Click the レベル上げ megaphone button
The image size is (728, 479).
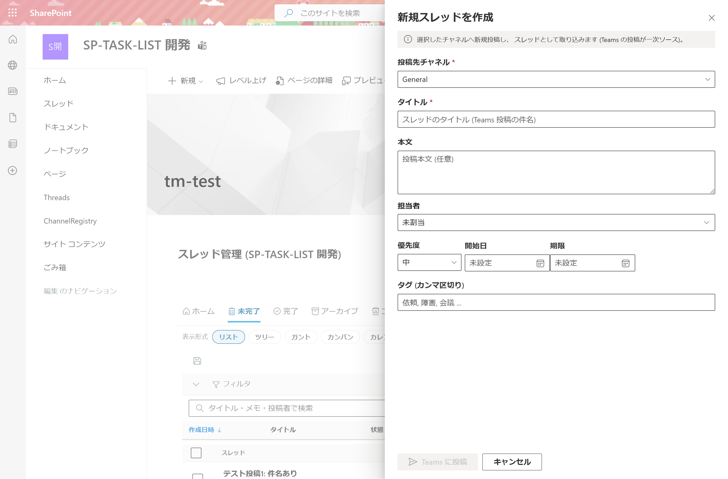point(241,81)
